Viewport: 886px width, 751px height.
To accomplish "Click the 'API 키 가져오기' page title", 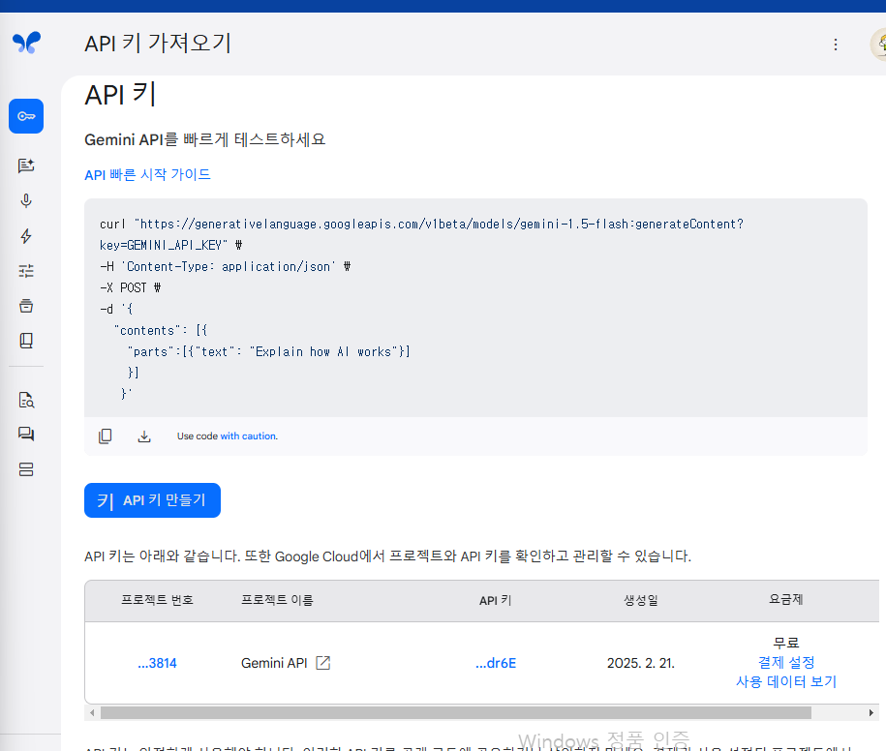I will pyautogui.click(x=158, y=44).
